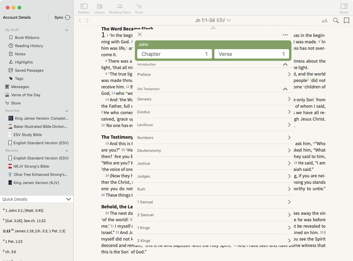Open the popup's three-dot more menu
This screenshot has height=261, width=353.
[x=285, y=35]
